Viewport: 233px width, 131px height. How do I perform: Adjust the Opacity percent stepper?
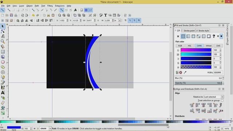tap(223, 83)
